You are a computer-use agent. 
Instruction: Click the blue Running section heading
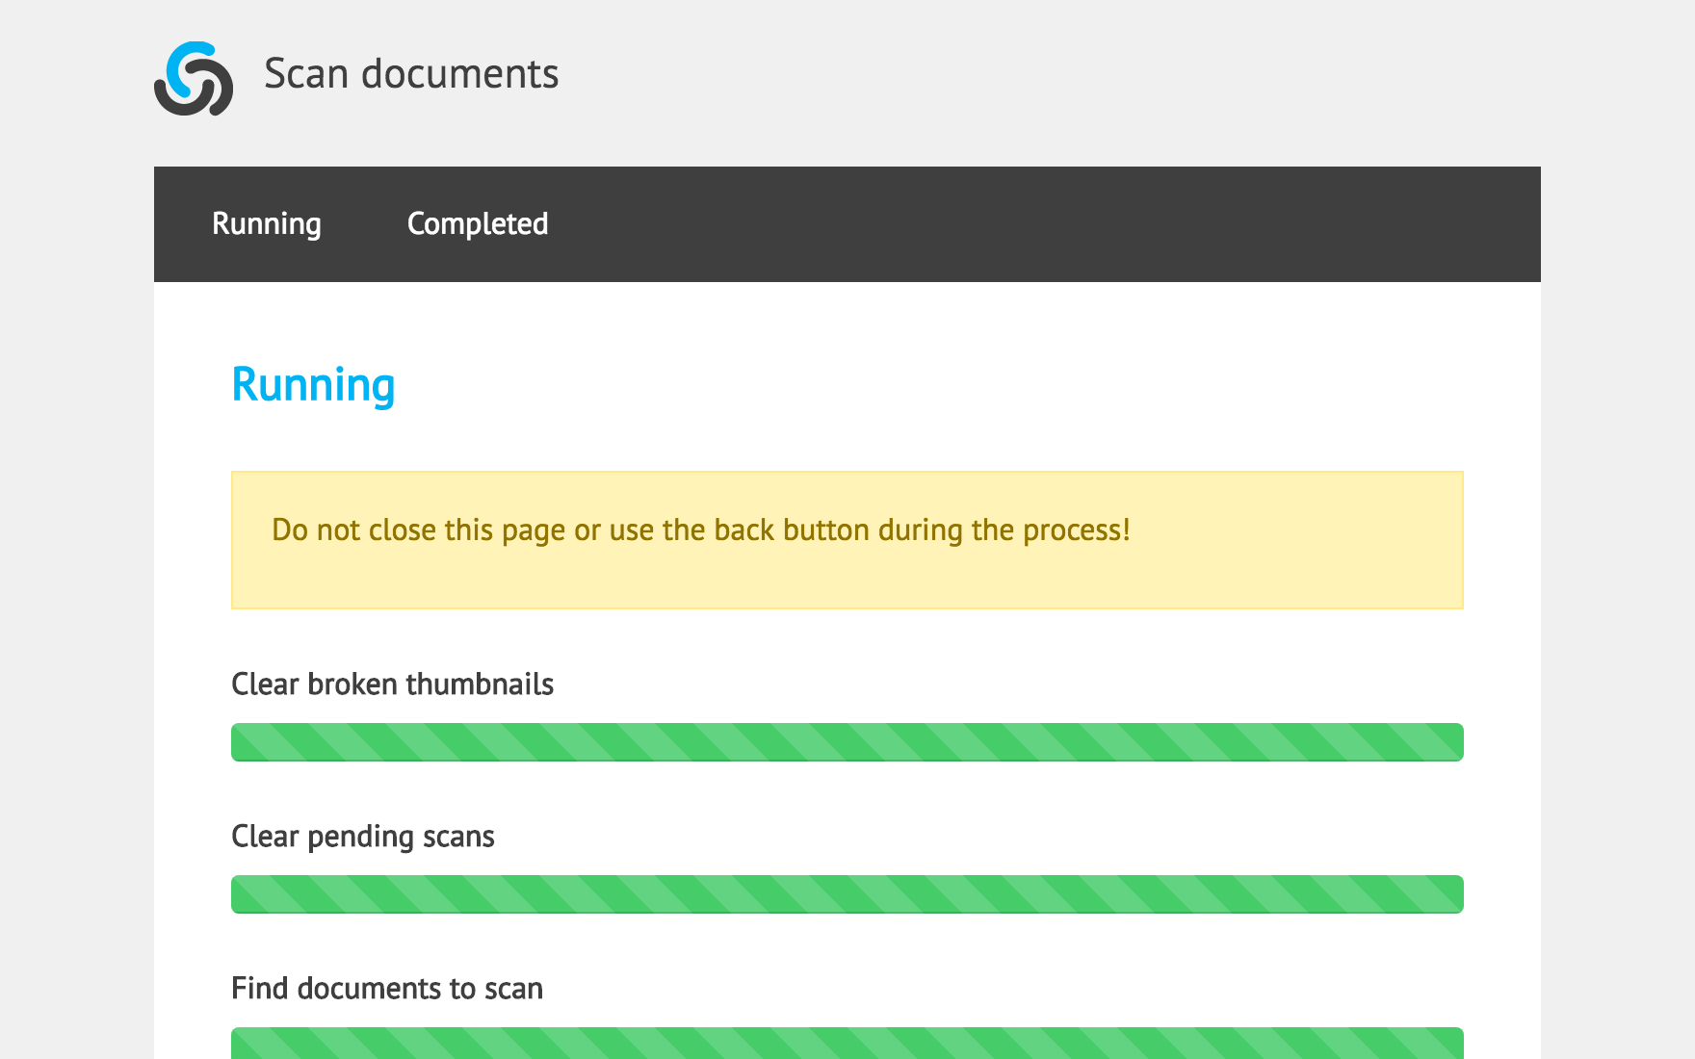(313, 385)
